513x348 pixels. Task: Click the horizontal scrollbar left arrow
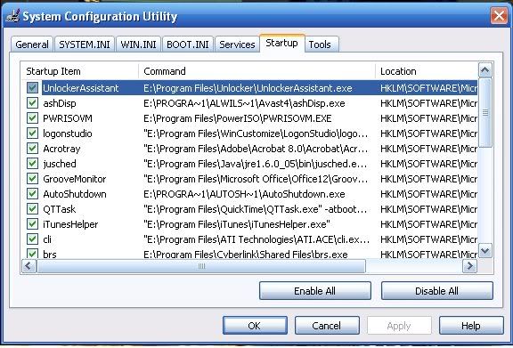point(28,266)
